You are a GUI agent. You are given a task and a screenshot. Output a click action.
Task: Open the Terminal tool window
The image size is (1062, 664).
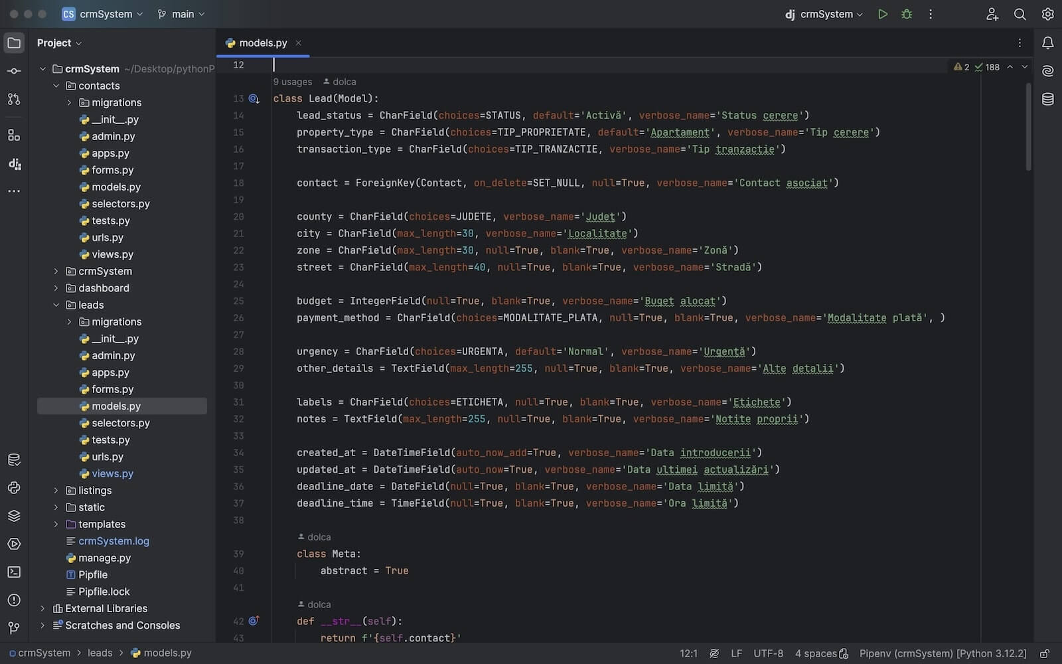pos(14,572)
